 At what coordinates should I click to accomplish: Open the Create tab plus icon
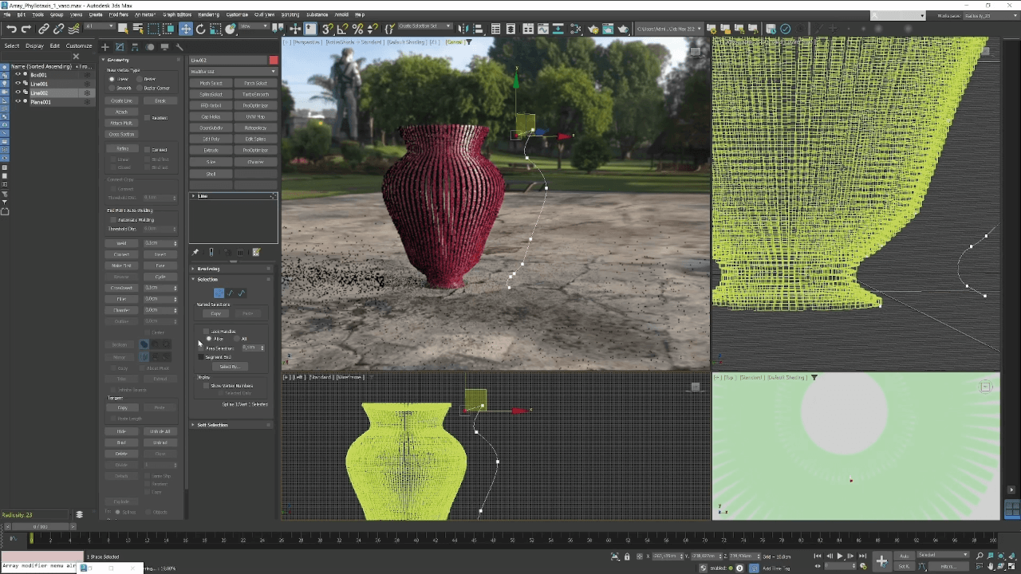click(104, 47)
